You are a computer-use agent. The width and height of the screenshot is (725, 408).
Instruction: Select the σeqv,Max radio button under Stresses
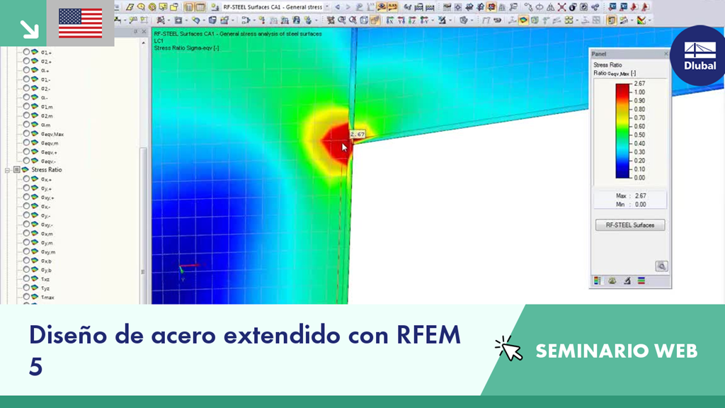tap(26, 133)
